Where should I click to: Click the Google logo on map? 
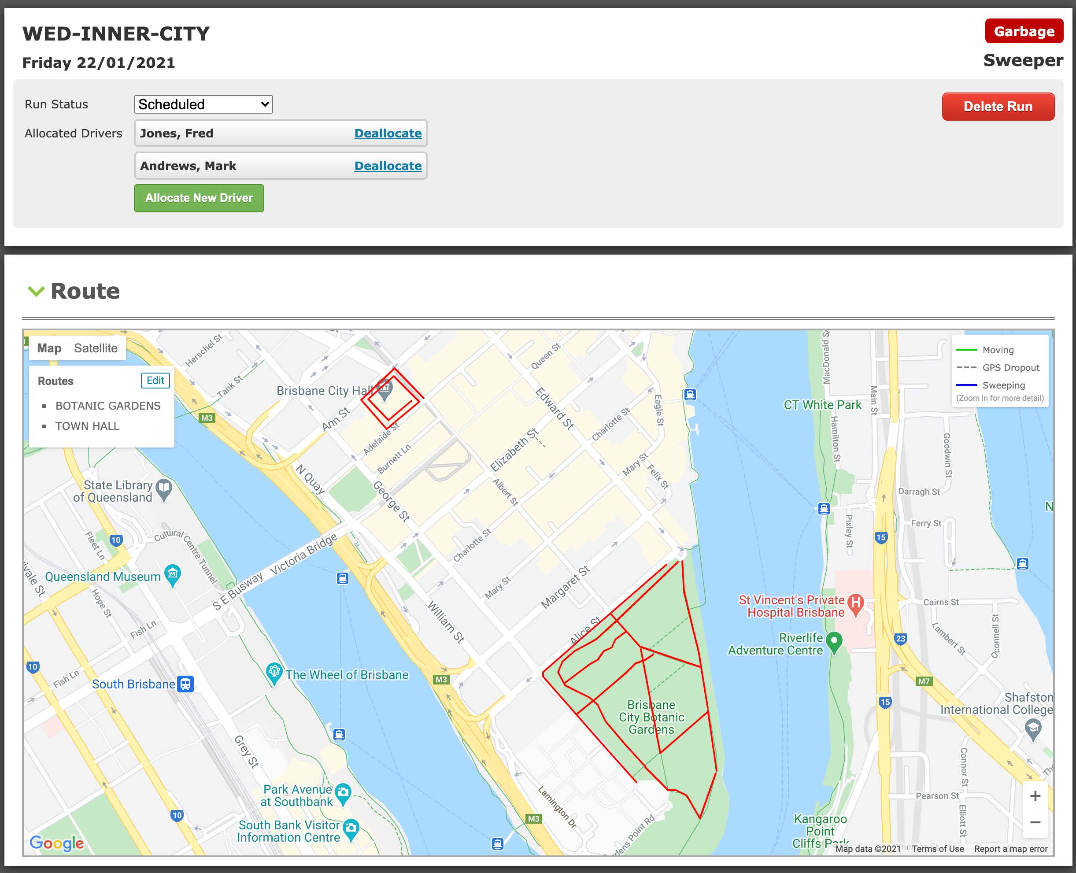56,843
